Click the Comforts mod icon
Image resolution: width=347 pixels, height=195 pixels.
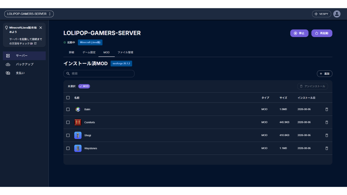tap(78, 122)
